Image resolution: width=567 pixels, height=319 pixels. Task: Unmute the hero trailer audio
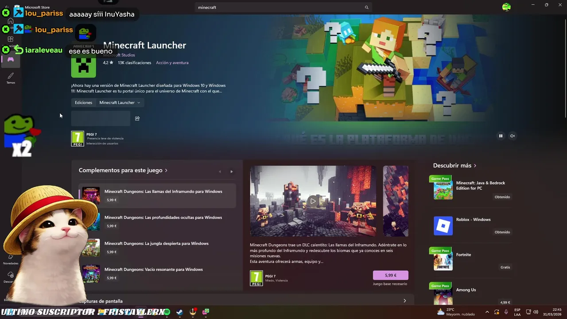pos(513,136)
